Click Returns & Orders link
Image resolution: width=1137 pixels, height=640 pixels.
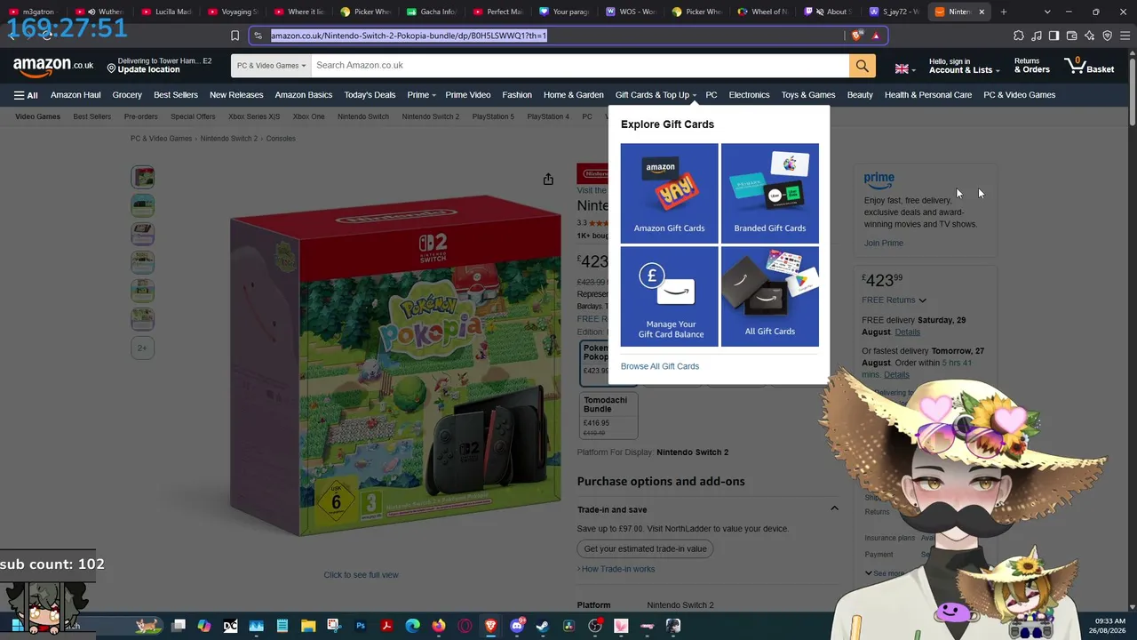click(1032, 66)
